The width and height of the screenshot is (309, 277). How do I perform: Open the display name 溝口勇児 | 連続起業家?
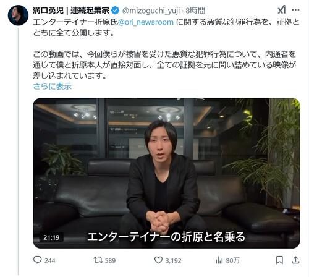tap(71, 11)
